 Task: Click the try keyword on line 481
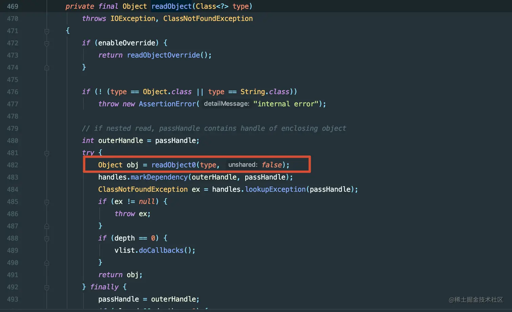(88, 153)
